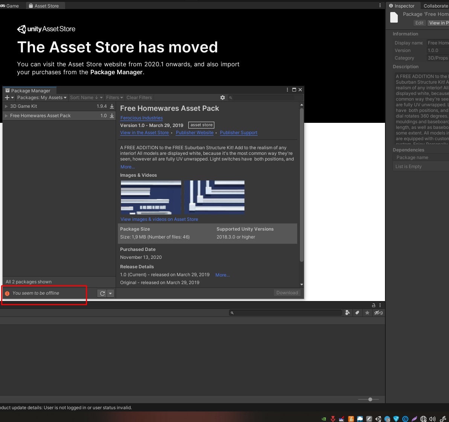Click View in Package Manager button in Inspector
Screen dimensions: 449x422
(438, 23)
